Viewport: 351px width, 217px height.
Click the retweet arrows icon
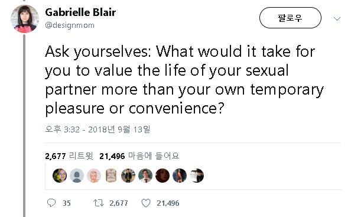pyautogui.click(x=99, y=203)
